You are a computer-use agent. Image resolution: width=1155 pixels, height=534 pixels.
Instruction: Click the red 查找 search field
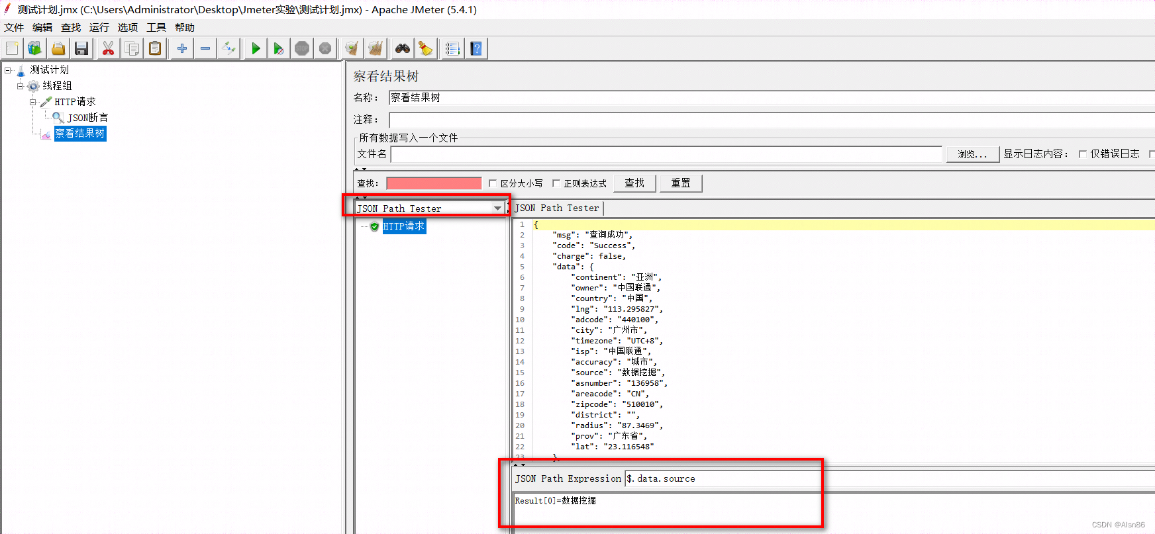coord(434,183)
